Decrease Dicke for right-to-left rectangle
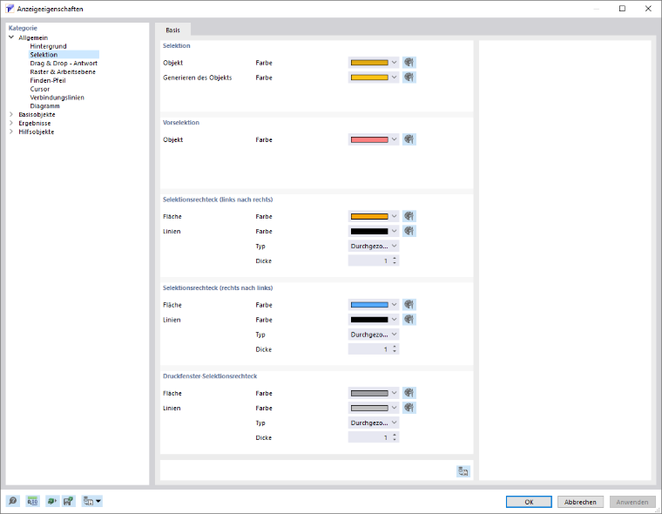Viewport: 662px width, 514px height. coord(395,351)
